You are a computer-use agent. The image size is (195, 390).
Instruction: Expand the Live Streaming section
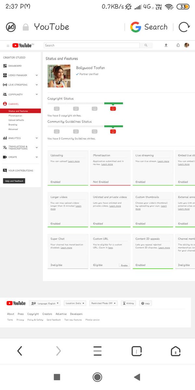tap(20, 85)
